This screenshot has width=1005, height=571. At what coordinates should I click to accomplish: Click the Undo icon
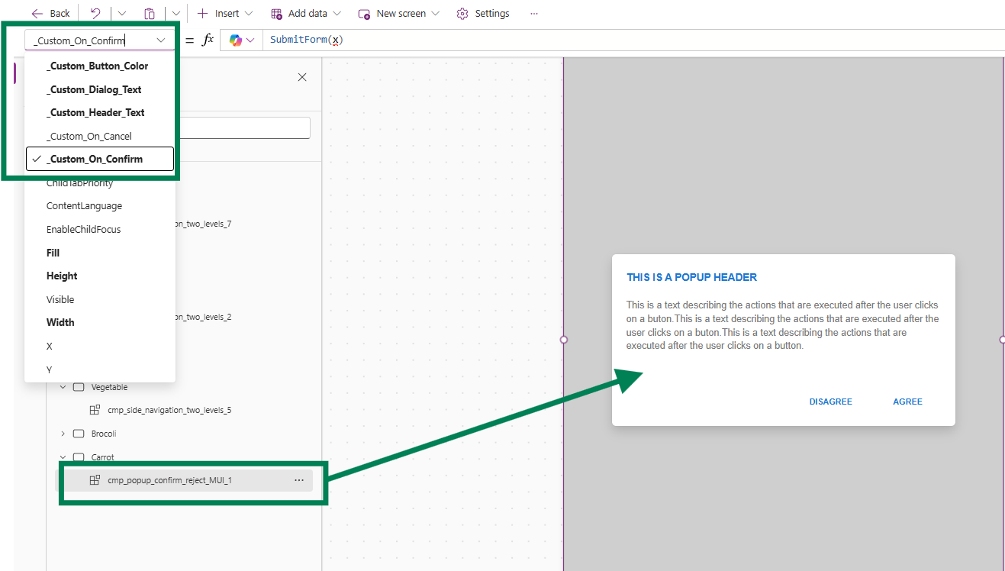point(95,14)
